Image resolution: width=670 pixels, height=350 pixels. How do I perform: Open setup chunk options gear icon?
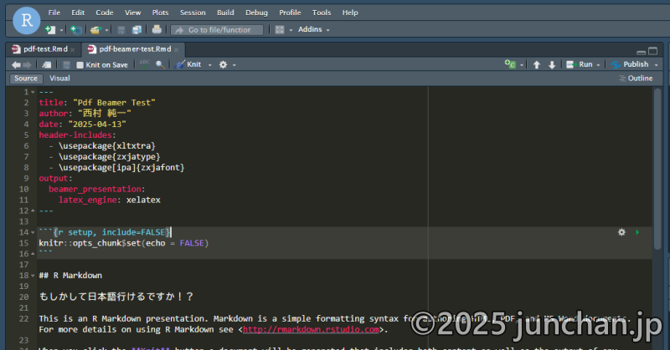click(621, 232)
